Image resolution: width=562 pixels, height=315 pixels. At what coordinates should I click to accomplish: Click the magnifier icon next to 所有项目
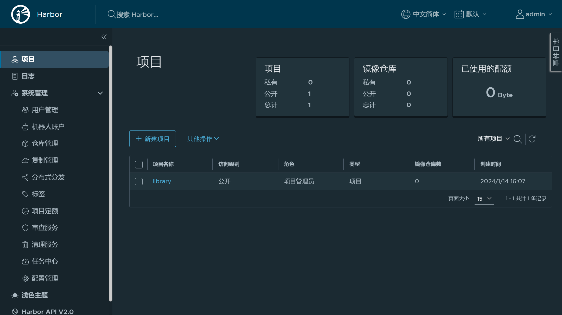(518, 139)
